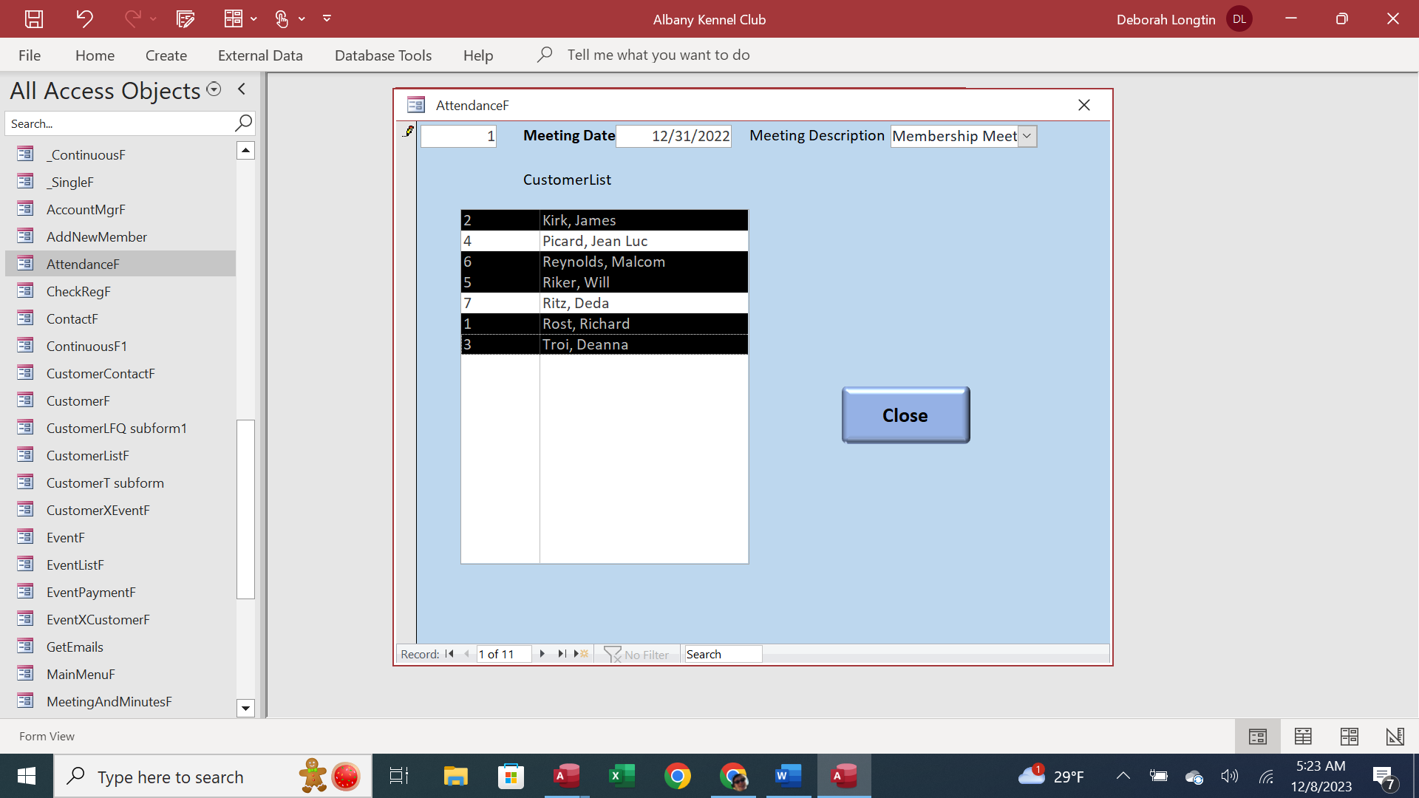This screenshot has width=1419, height=798.
Task: Expand the Customize Quick Access Toolbar menu
Action: (x=327, y=18)
